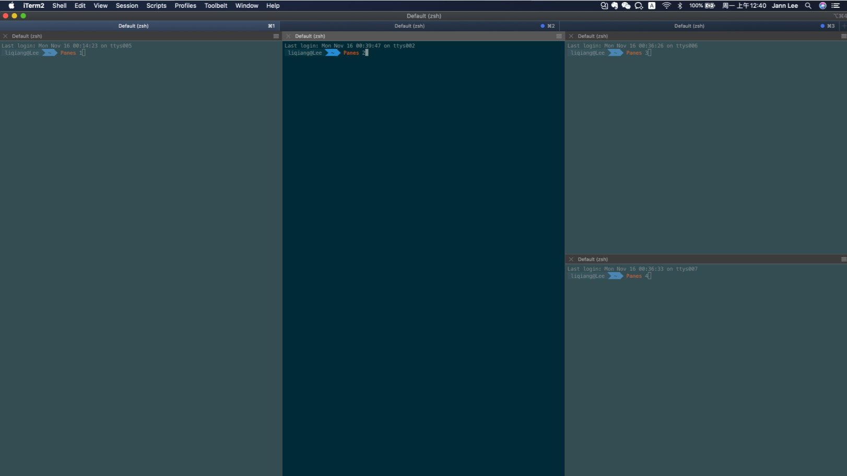Open the Toolbelt menu
Viewport: 847px width, 476px height.
point(216,6)
